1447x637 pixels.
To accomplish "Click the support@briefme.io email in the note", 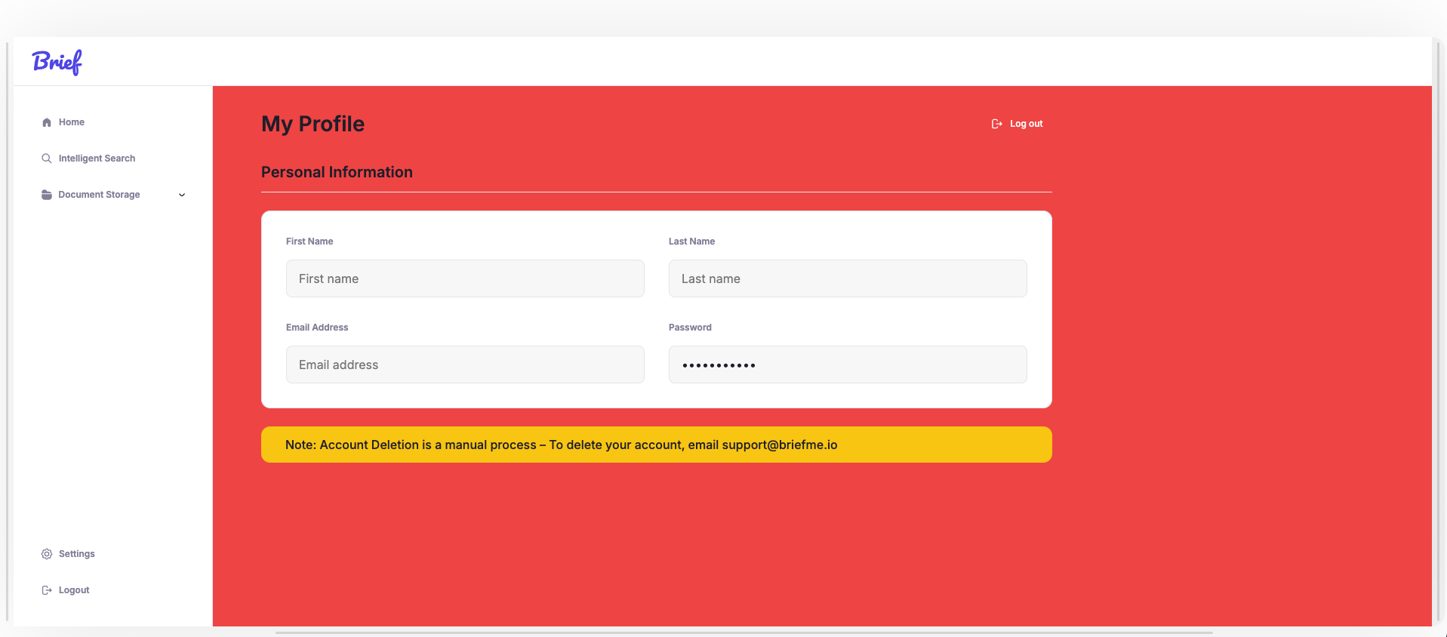I will (779, 445).
